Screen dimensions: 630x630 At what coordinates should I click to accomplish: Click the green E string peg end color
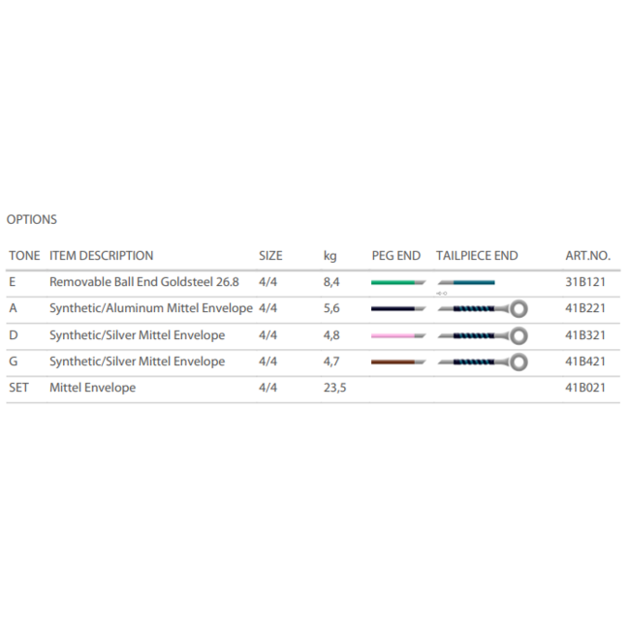394,282
